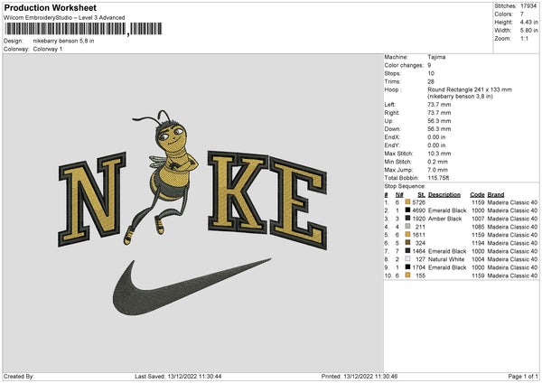
Task: Click the 'Colorway 1' value
Action: pyautogui.click(x=48, y=49)
